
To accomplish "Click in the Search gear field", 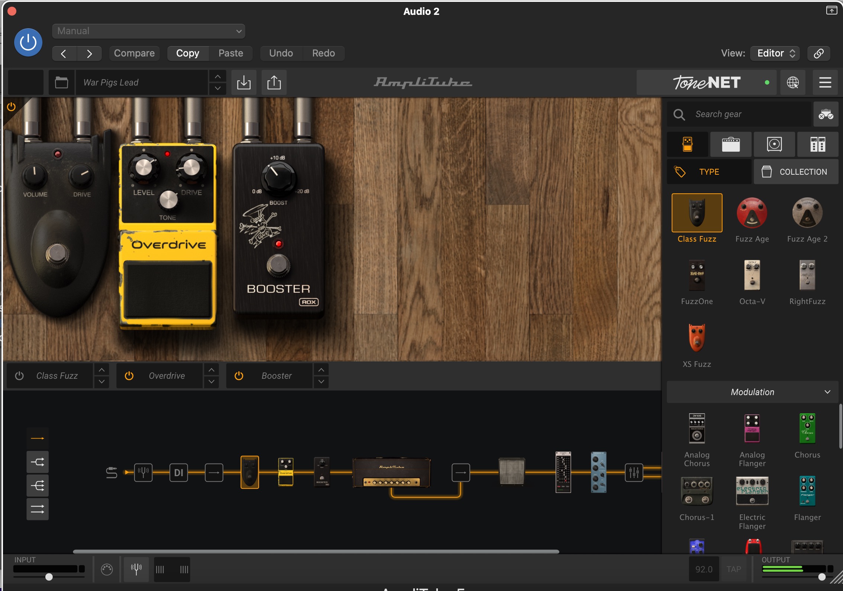I will [x=739, y=114].
